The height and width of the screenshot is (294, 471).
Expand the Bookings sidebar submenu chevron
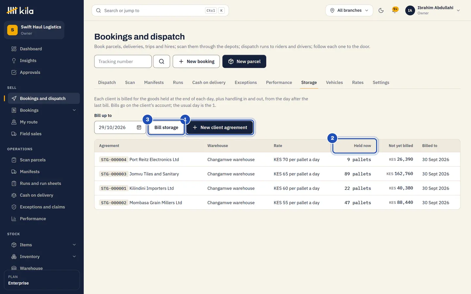74,110
